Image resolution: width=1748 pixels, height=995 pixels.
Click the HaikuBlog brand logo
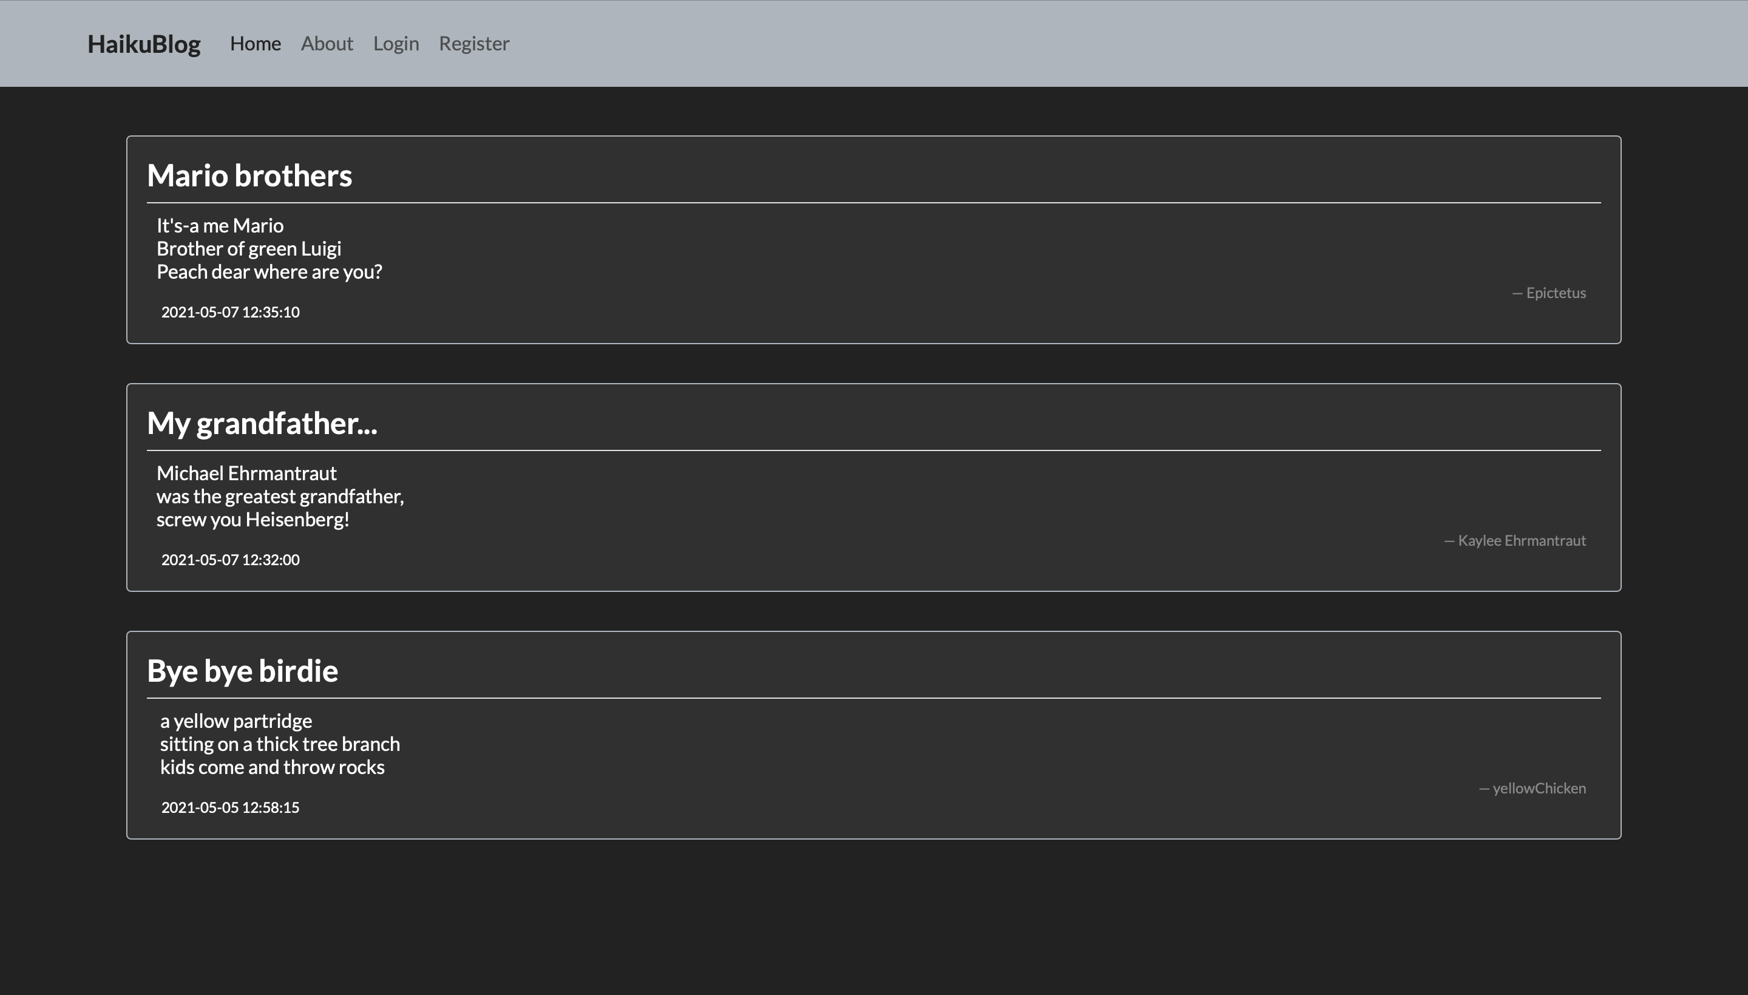tap(143, 44)
